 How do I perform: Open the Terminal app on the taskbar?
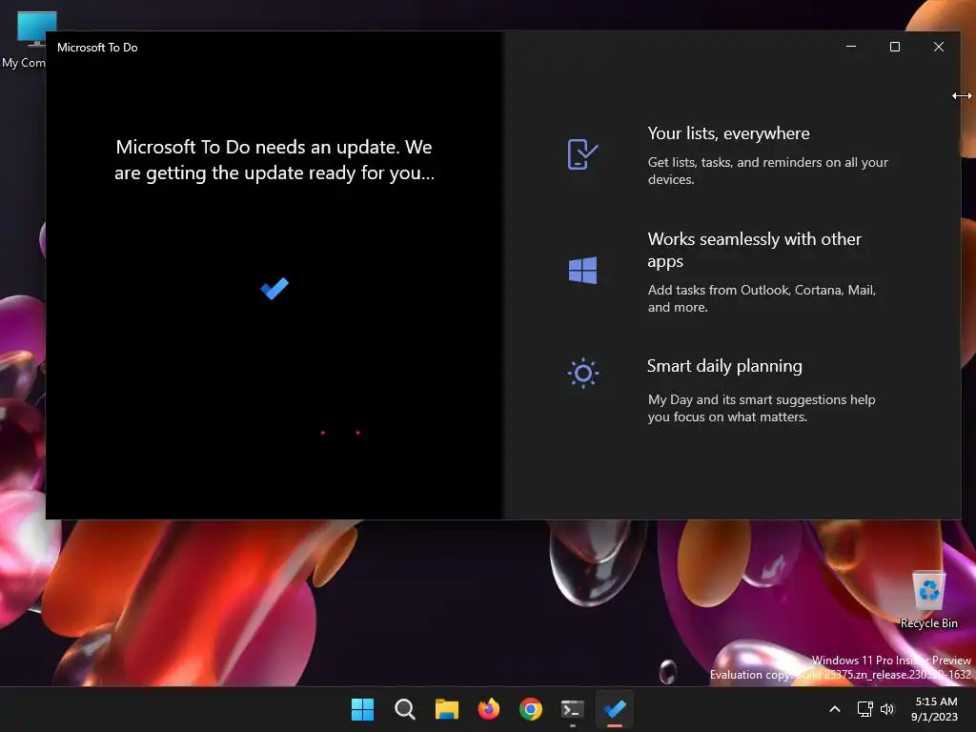point(572,709)
